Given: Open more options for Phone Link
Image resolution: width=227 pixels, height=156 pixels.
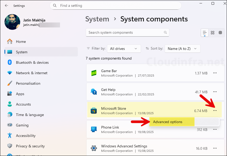Looking at the screenshot, I should [215, 129].
